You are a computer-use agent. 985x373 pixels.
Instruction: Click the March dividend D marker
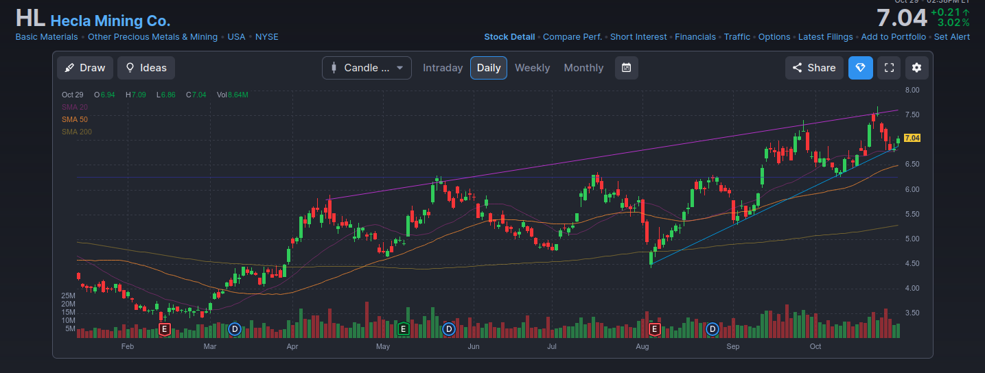click(x=235, y=329)
